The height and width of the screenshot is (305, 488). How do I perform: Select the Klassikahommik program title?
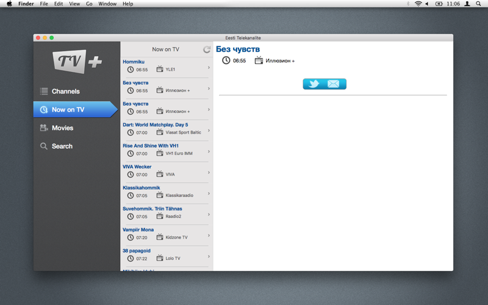point(142,188)
